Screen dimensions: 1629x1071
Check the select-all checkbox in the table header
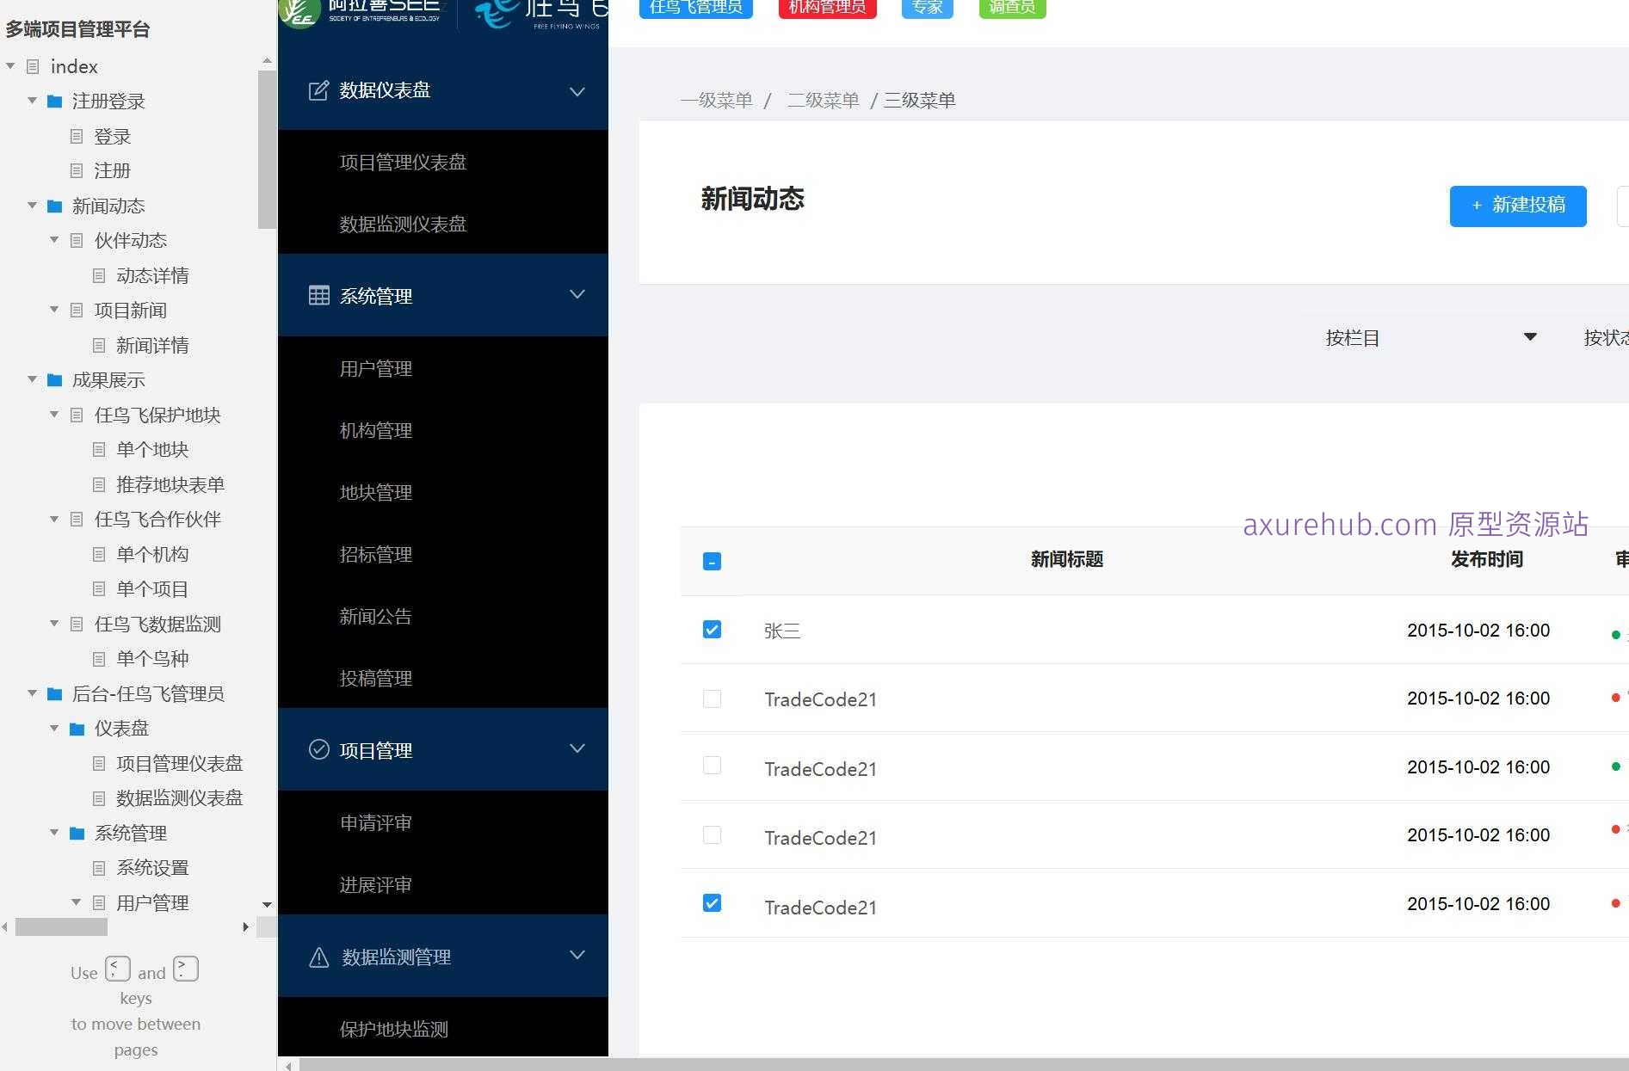[x=711, y=561]
